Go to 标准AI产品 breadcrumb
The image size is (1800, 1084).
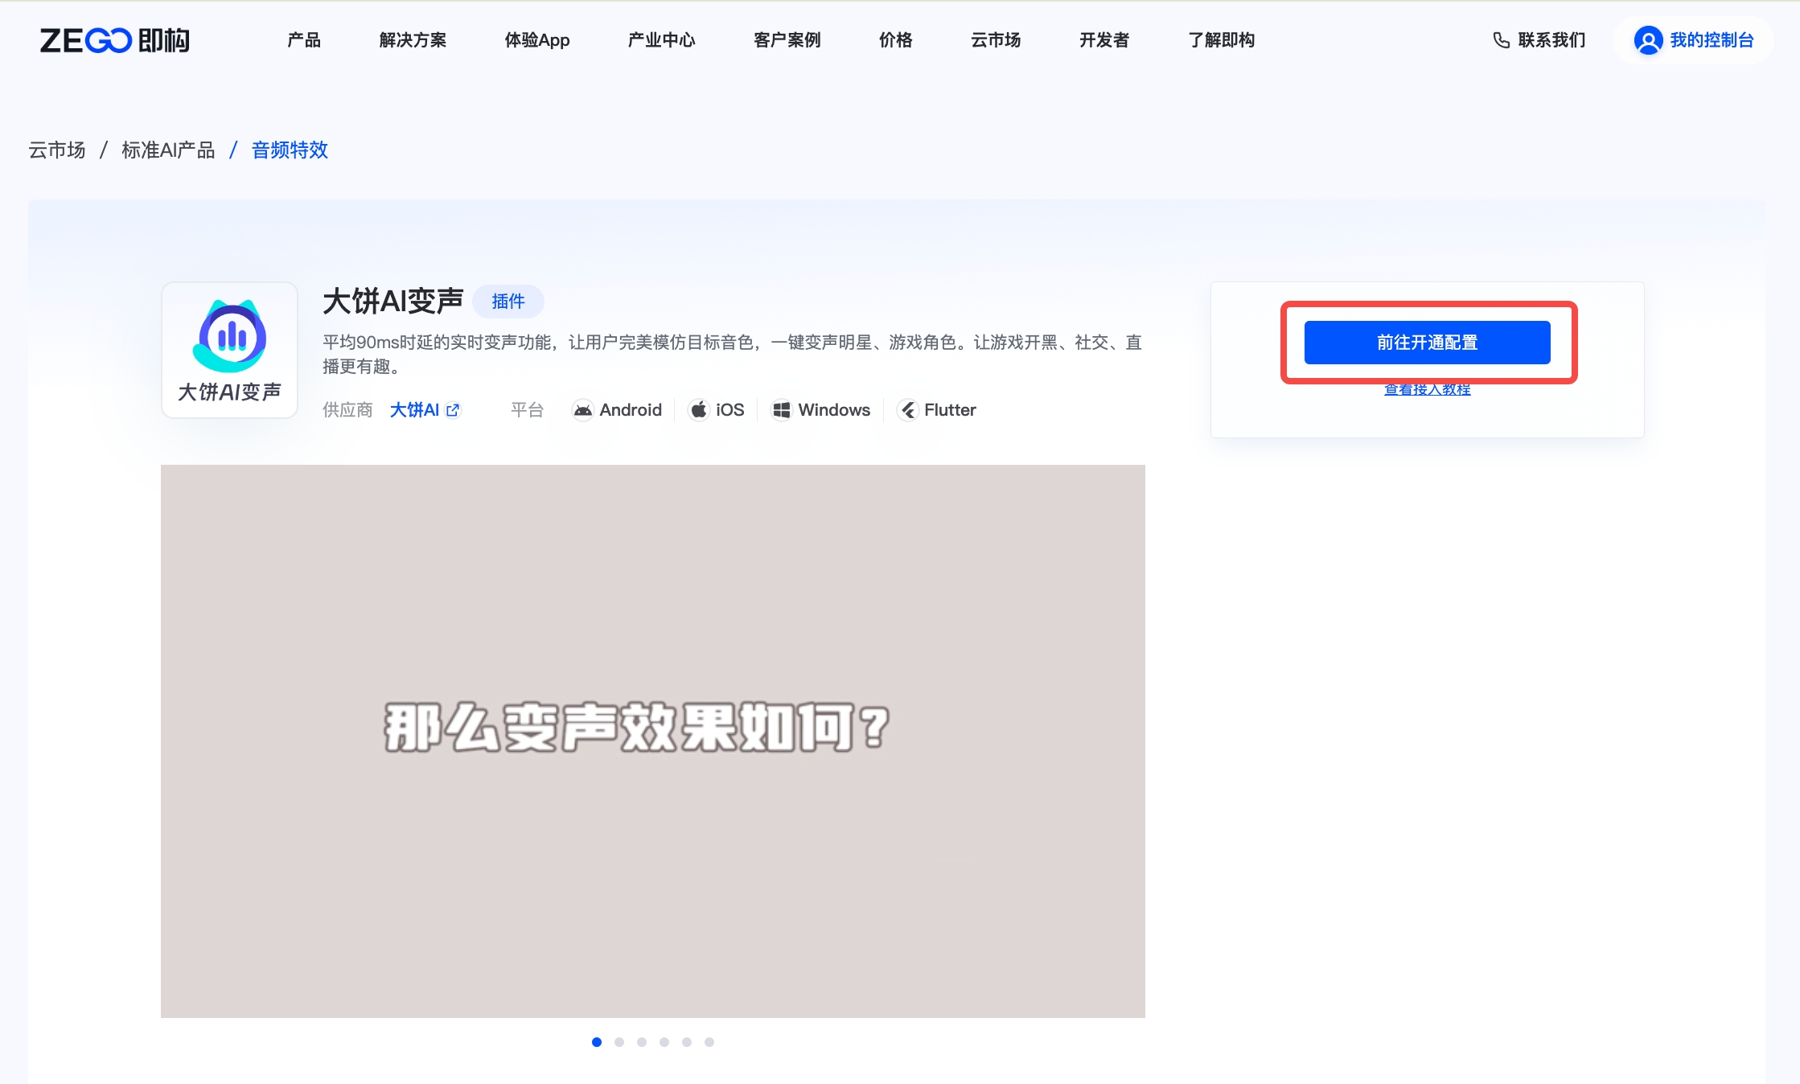168,150
